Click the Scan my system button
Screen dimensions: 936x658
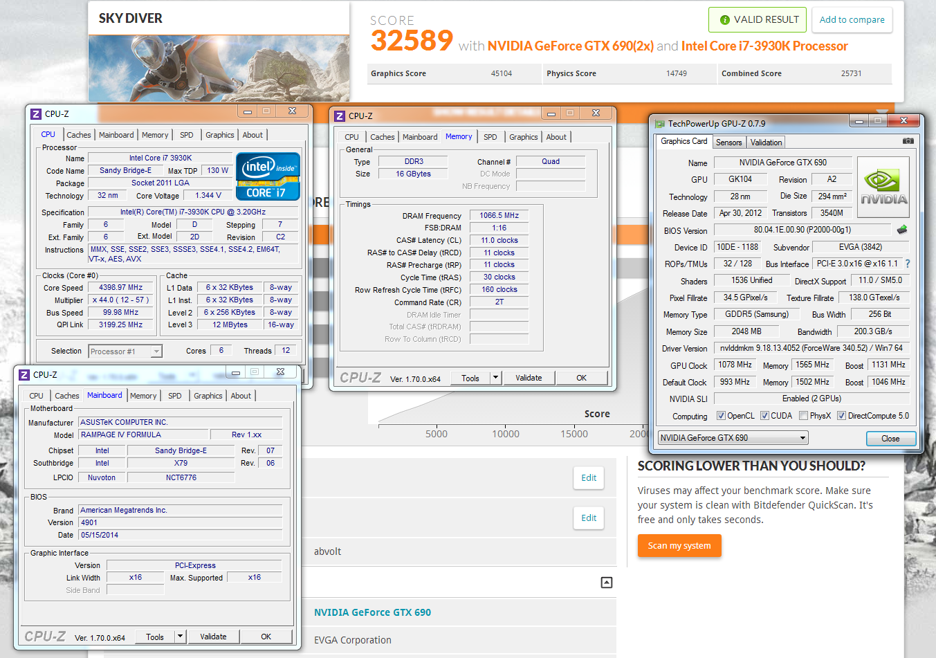679,545
